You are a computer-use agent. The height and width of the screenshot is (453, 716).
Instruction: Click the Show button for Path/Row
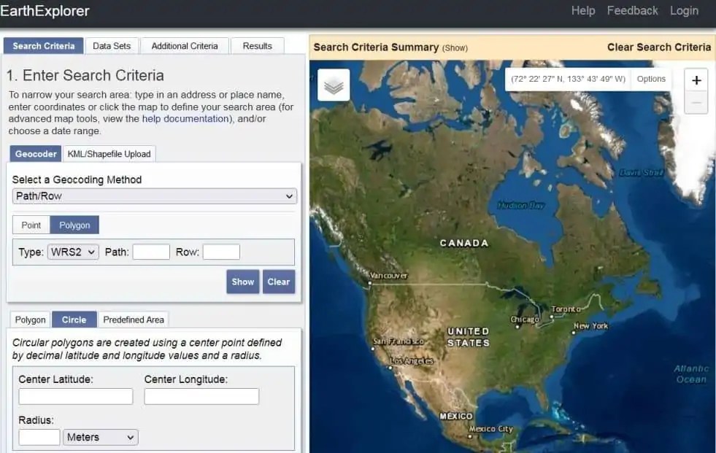click(x=242, y=281)
